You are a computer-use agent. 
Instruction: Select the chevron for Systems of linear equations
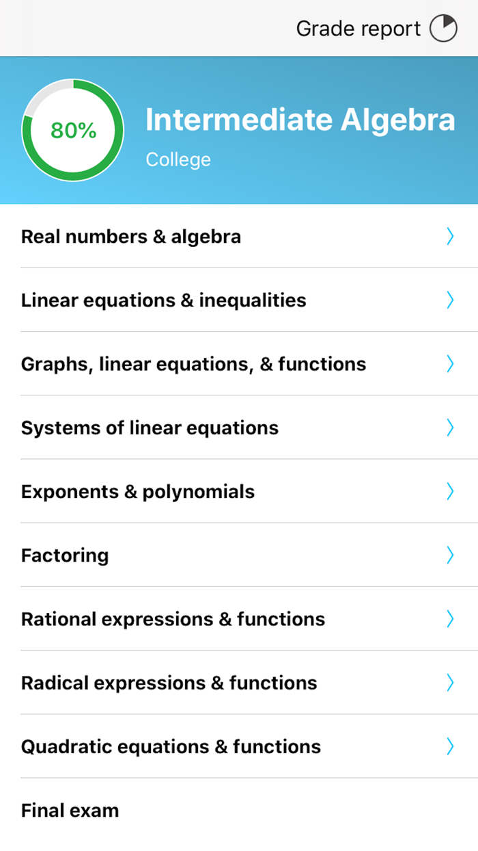pyautogui.click(x=450, y=428)
